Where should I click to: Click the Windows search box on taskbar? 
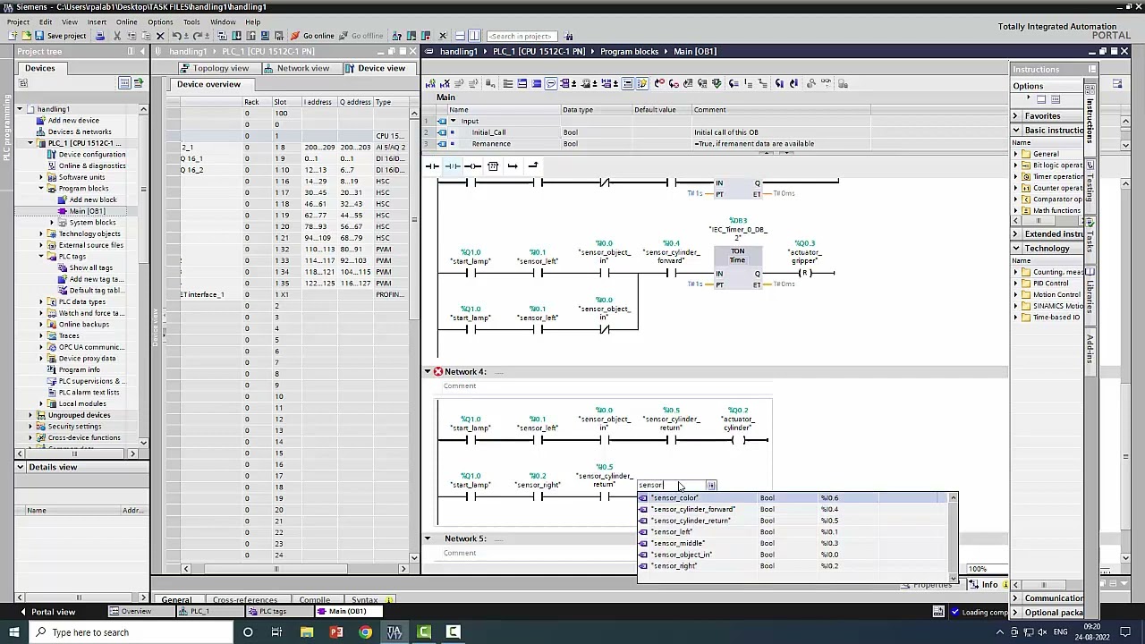pos(131,632)
